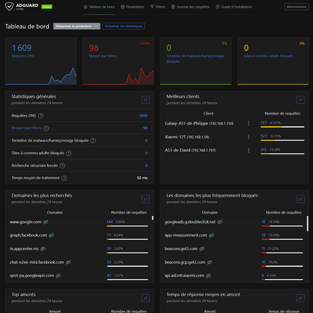The width and height of the screenshot is (313, 313).
Task: Click the 11 count for beacons.gvt2.com
Action: click(x=263, y=248)
